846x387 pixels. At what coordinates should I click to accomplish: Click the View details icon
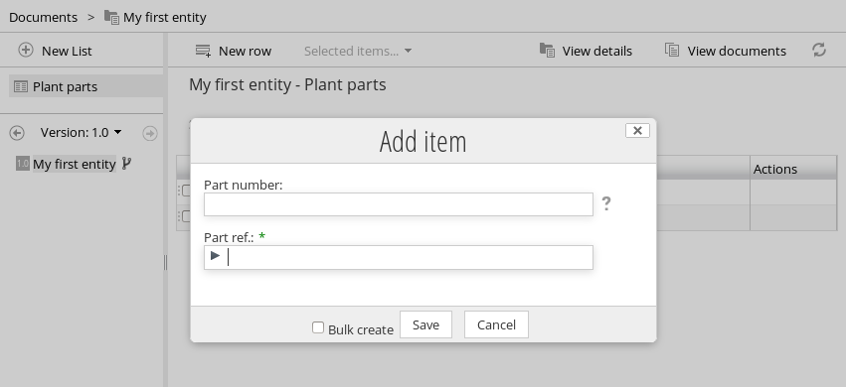click(547, 50)
